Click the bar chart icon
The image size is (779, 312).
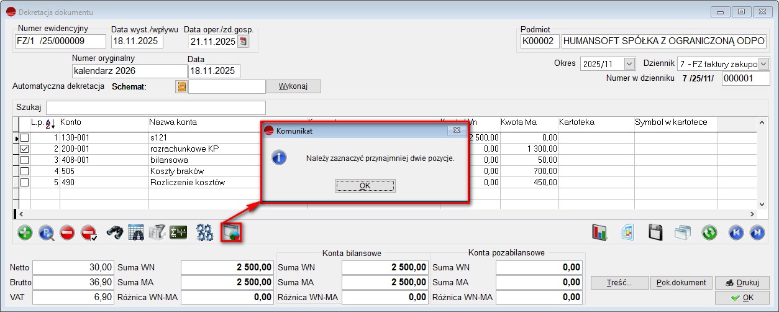pos(599,232)
